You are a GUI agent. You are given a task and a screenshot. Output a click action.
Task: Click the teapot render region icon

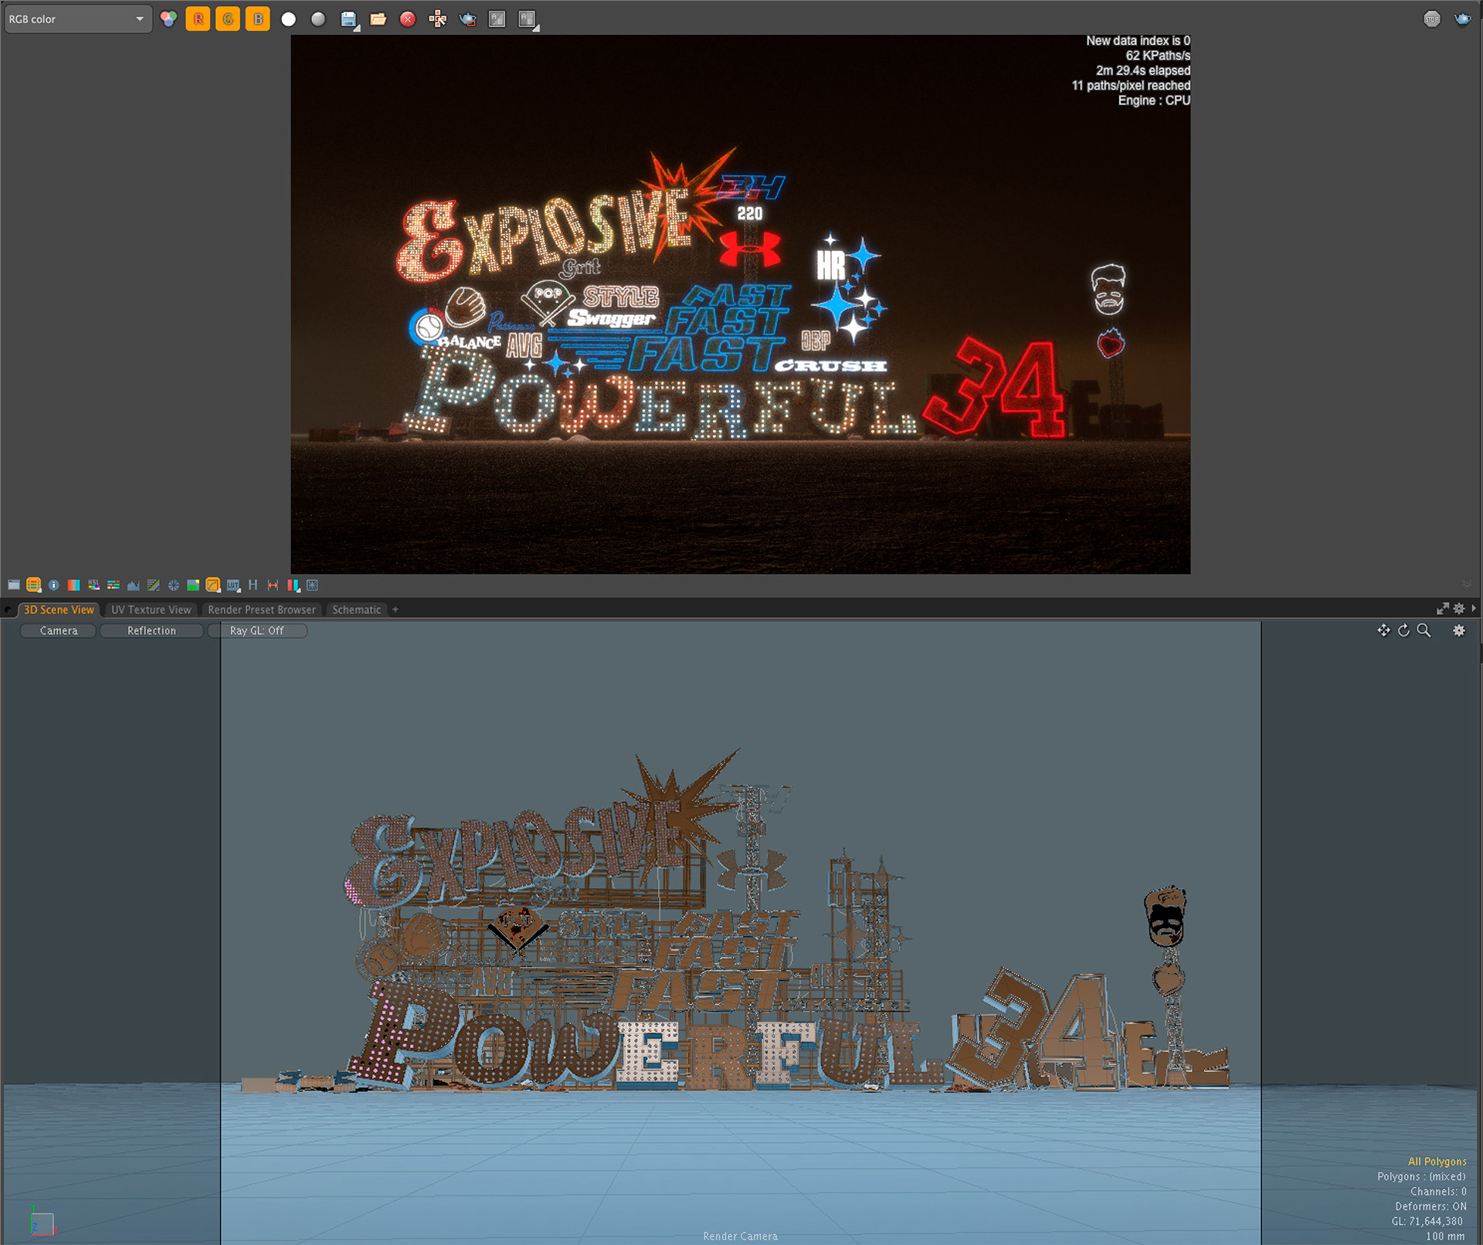(467, 19)
